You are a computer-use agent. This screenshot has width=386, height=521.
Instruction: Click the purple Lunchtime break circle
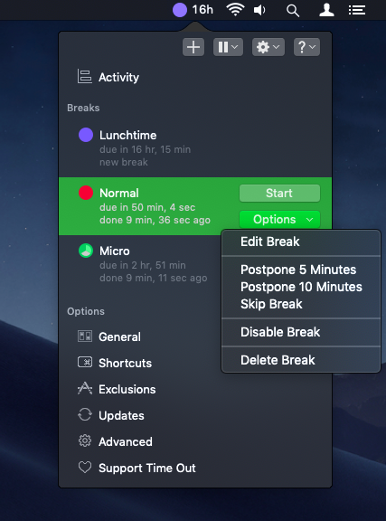click(x=86, y=136)
